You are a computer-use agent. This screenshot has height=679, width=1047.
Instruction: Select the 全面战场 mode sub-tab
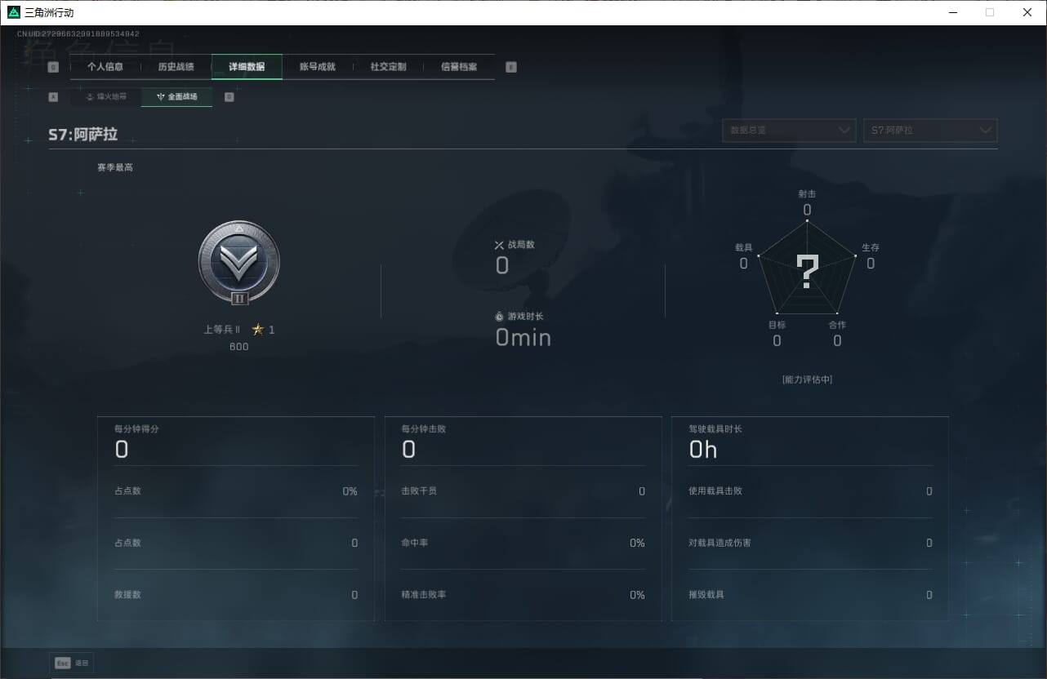coord(177,96)
